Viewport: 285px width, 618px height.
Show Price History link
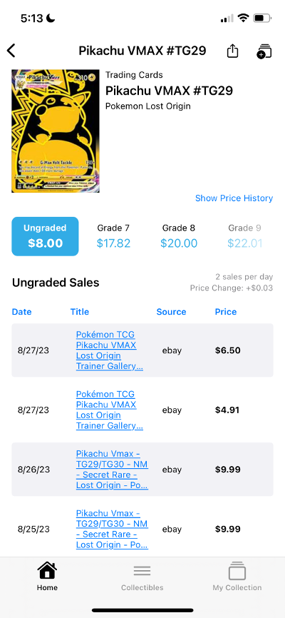tap(234, 198)
